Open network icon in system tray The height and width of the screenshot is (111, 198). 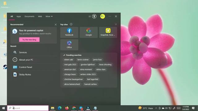point(170,108)
